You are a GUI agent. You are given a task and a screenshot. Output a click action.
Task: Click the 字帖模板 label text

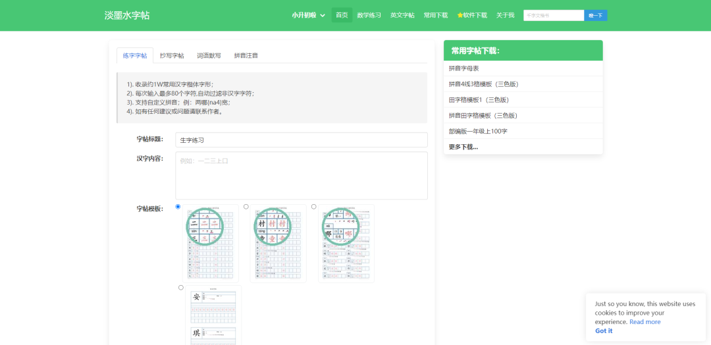coord(149,209)
